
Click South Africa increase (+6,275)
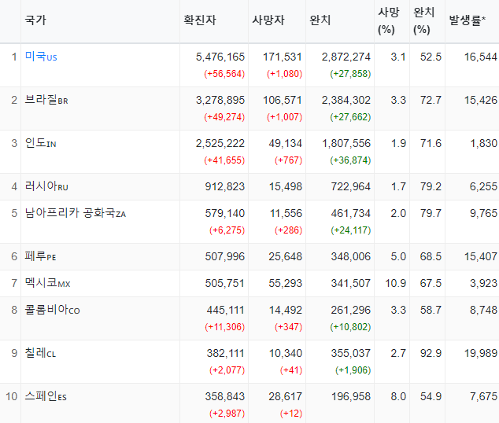coord(227,230)
